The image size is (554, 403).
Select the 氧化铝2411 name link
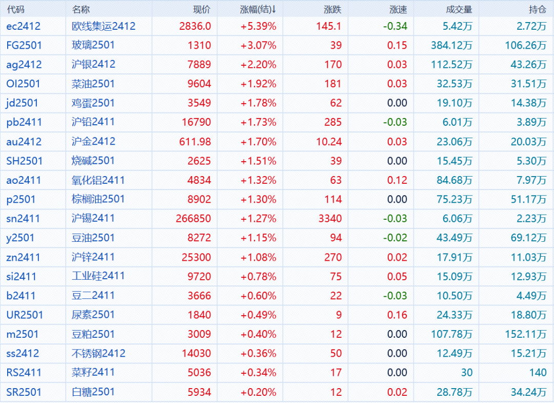pos(98,180)
